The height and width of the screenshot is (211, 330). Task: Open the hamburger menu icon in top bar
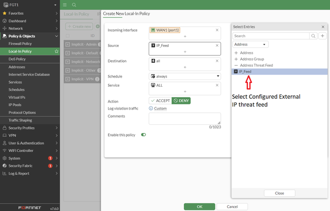click(x=65, y=5)
